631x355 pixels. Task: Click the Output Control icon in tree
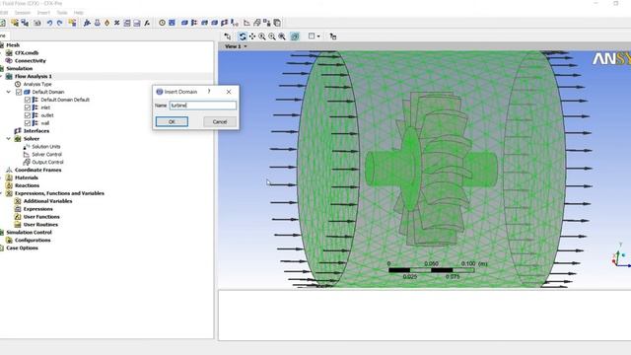[x=27, y=162]
